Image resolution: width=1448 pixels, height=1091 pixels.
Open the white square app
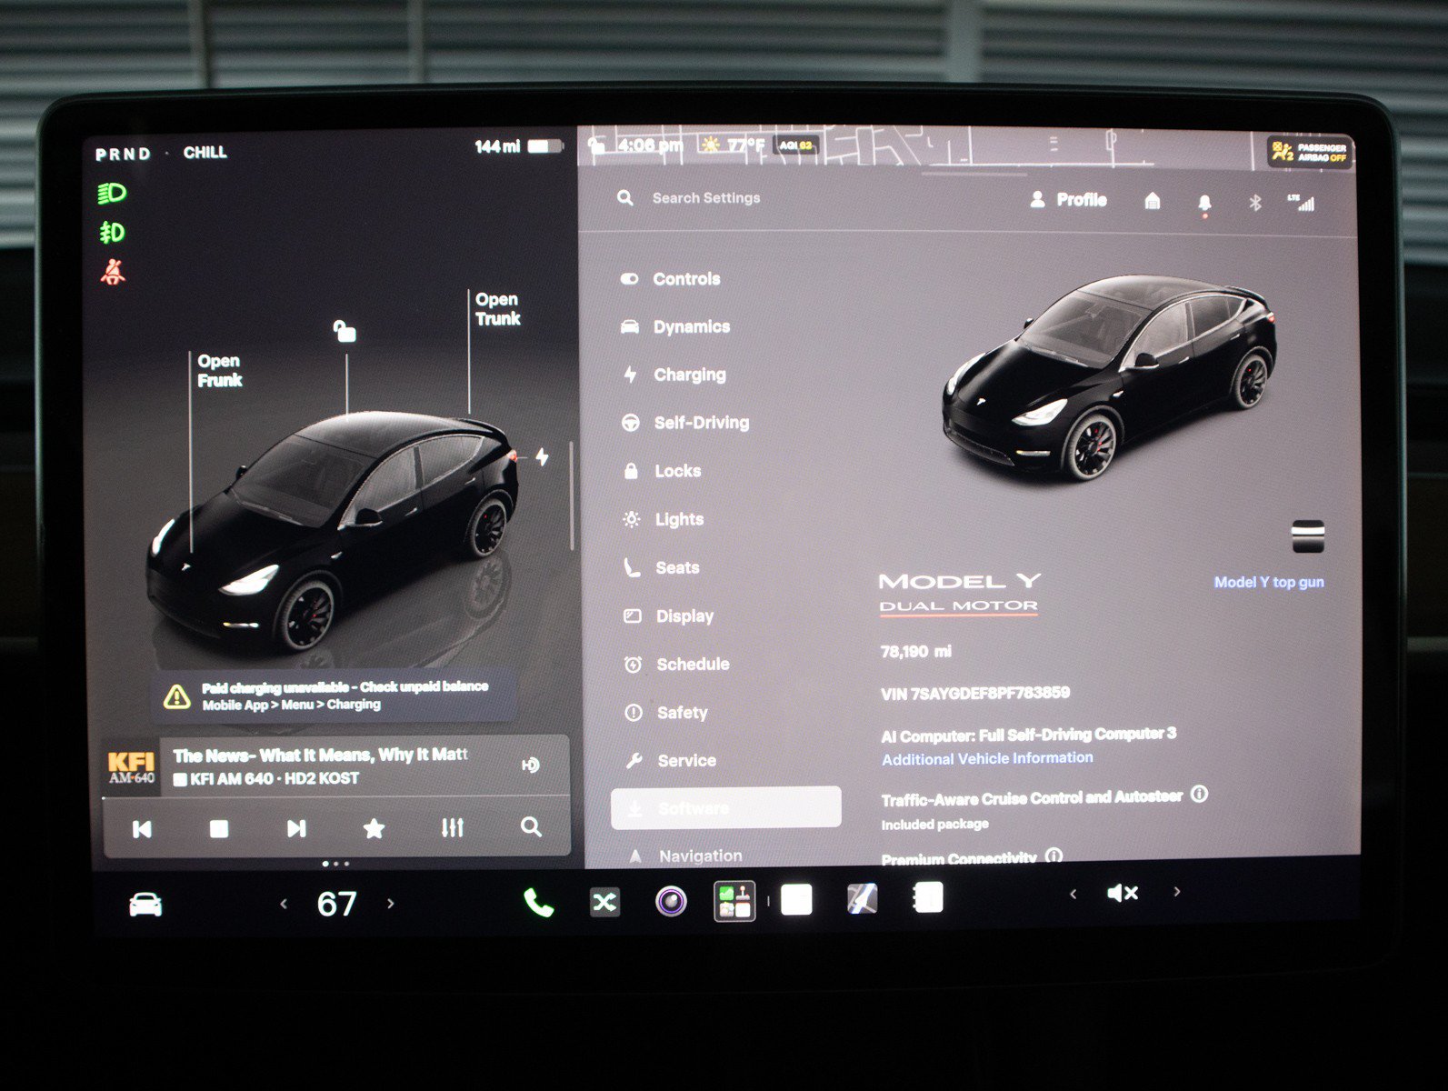pos(796,900)
